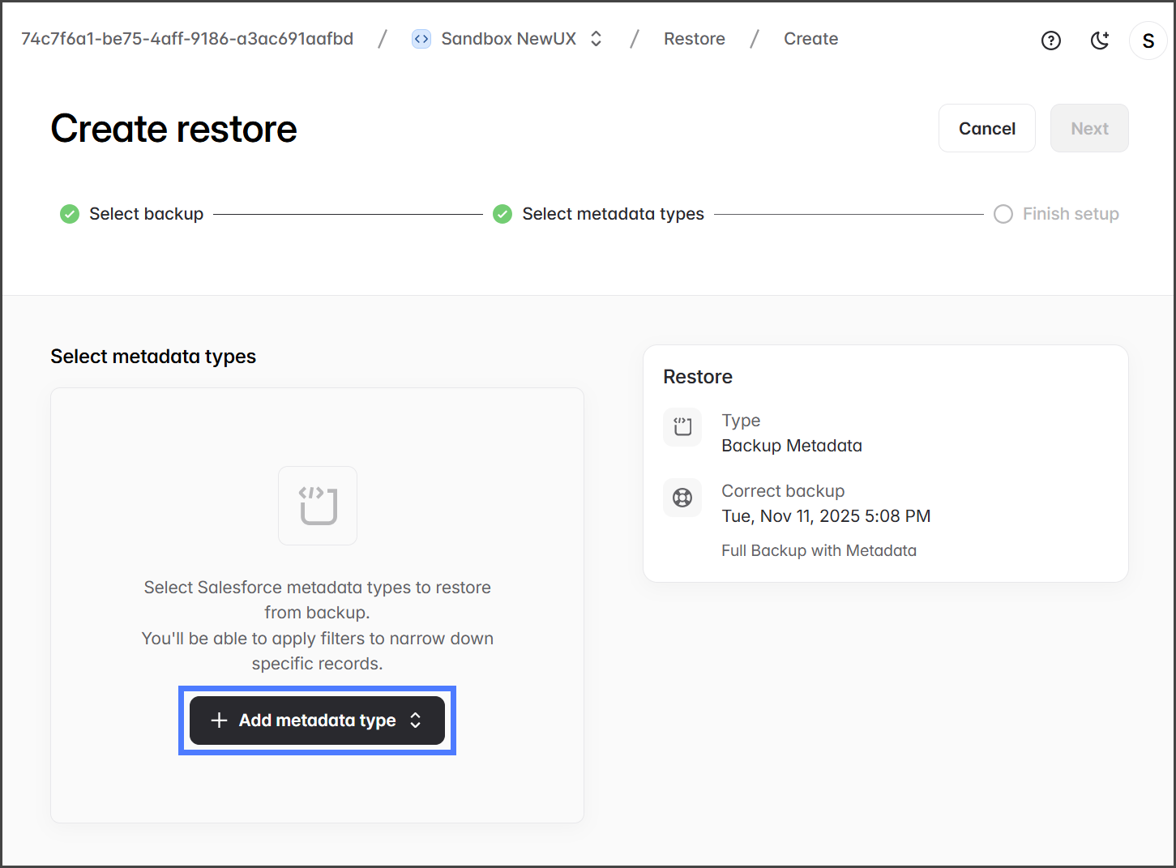Click the plus icon on Add metadata type
Viewport: 1176px width, 868px height.
click(x=219, y=720)
